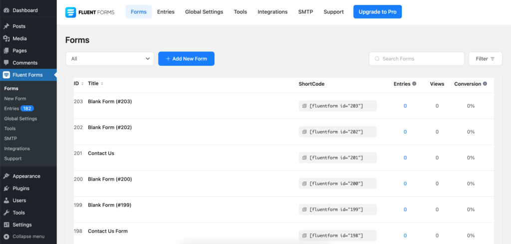511x244 pixels.
Task: Click the Fluent Forms logo
Action: pyautogui.click(x=90, y=12)
